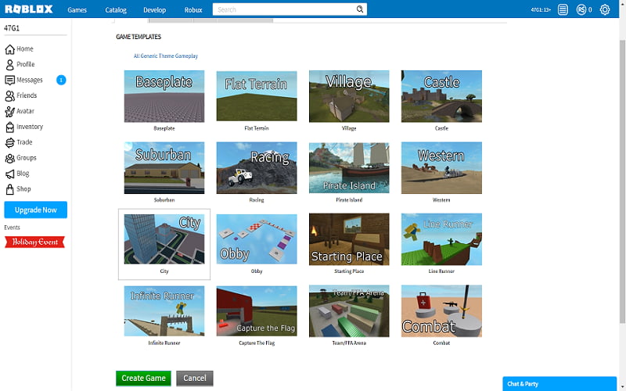
Task: Select the Racing game template
Action: (x=257, y=167)
